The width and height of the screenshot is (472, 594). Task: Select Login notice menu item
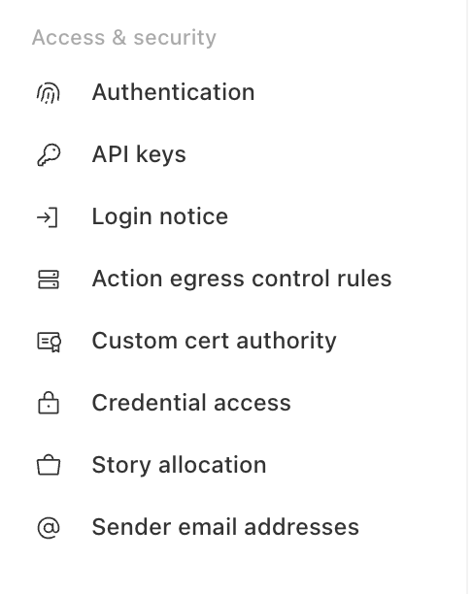tap(160, 216)
